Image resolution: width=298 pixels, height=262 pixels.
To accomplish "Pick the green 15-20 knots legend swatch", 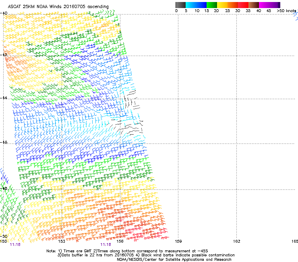I will pos(212,5).
